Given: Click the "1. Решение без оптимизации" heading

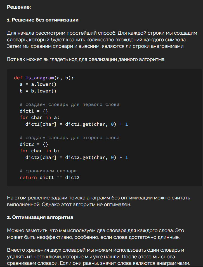Looking at the screenshot, I should pyautogui.click(x=43, y=20).
